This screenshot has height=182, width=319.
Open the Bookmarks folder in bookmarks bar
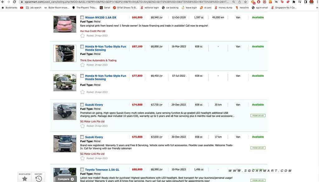[x=9, y=7]
